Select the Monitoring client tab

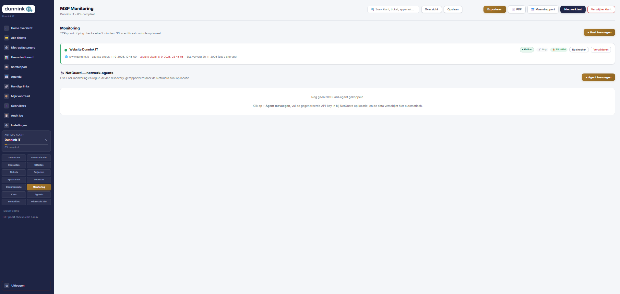pos(39,187)
